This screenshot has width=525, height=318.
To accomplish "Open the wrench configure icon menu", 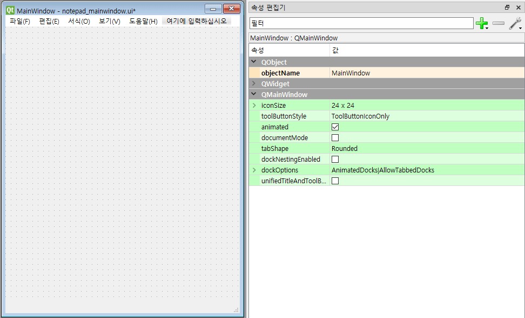I will tap(515, 23).
